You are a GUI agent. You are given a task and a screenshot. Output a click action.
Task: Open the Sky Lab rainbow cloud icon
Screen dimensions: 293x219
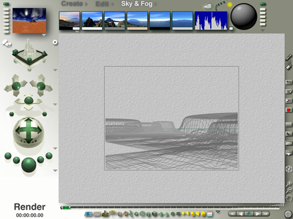click(207, 6)
